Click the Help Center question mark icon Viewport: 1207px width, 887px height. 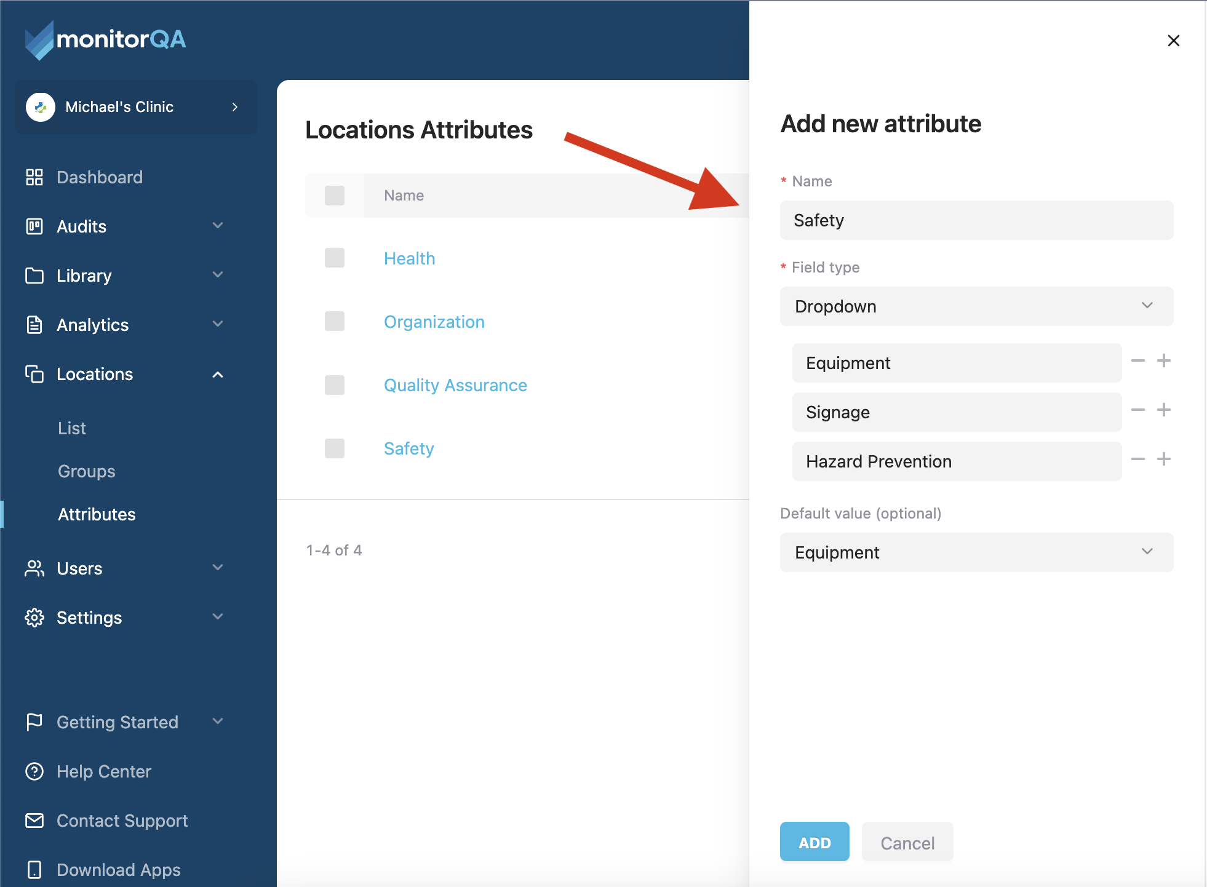tap(34, 771)
